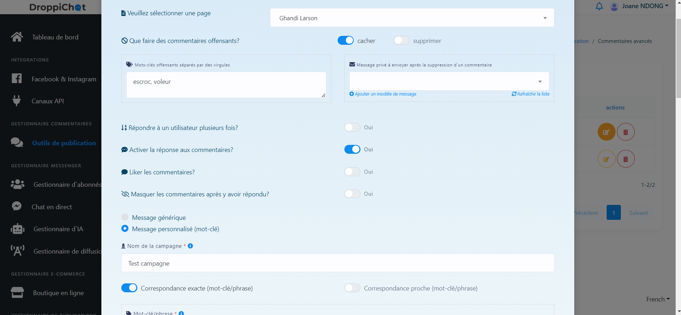Enable the supprimer toggle
The width and height of the screenshot is (681, 315).
pos(401,40)
